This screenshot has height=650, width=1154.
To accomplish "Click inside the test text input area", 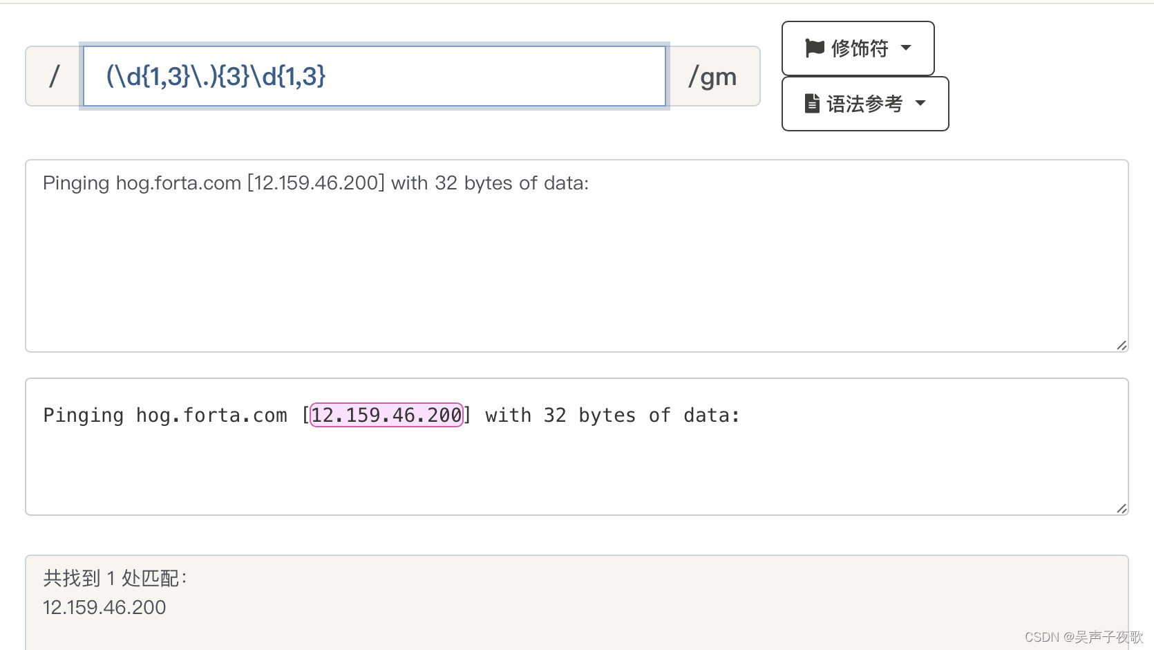I will (577, 256).
